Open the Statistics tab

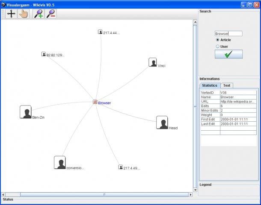(x=210, y=85)
